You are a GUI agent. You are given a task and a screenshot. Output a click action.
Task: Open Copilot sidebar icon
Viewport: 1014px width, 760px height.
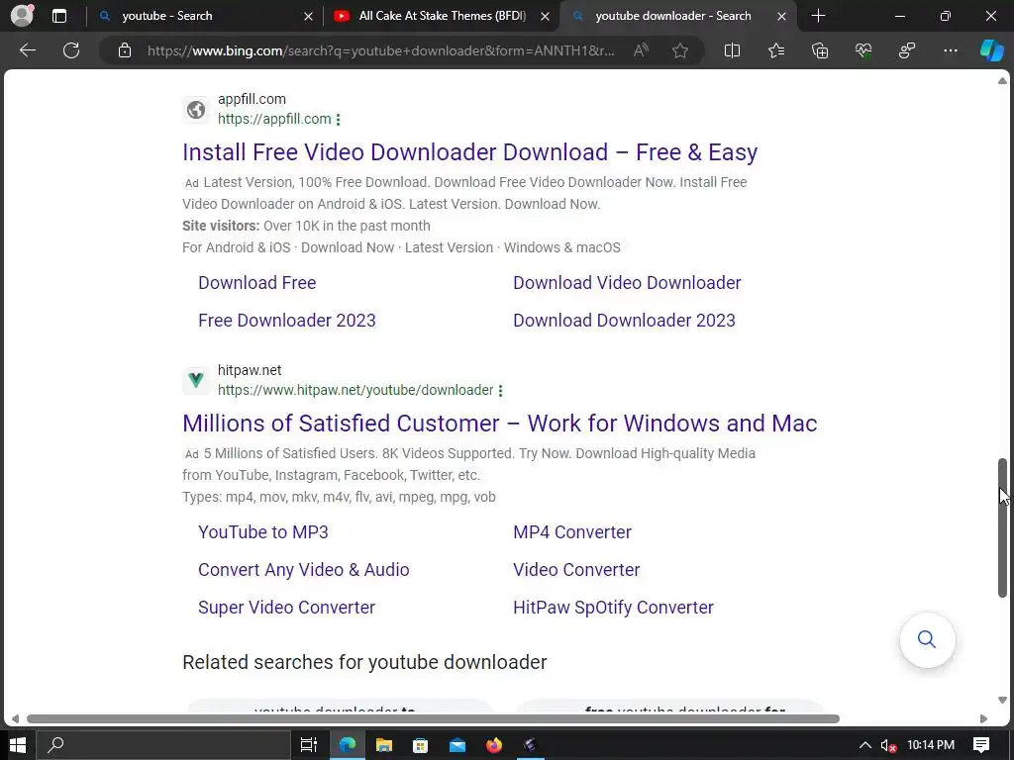click(991, 50)
